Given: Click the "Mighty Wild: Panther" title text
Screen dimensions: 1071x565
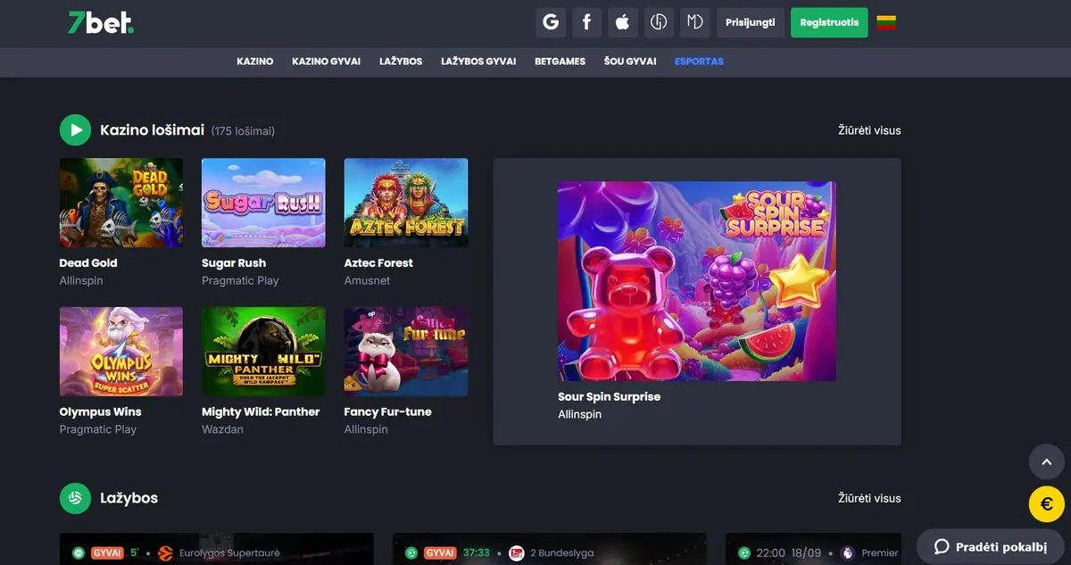Looking at the screenshot, I should [261, 412].
